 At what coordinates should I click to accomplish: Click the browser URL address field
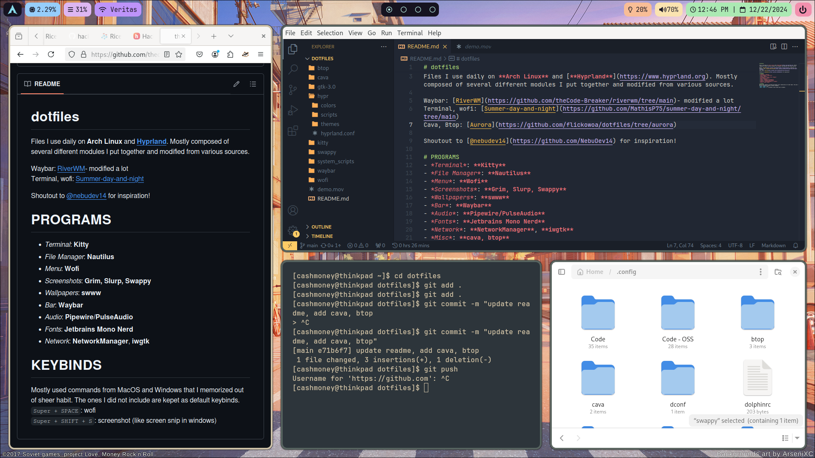(125, 54)
